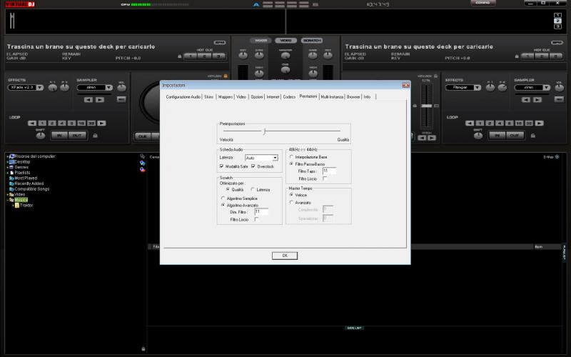Click left deck loop OUT button
571x357 pixels.
point(77,136)
